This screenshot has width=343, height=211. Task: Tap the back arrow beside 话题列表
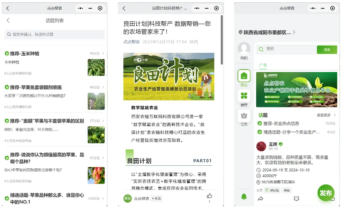click(x=8, y=20)
